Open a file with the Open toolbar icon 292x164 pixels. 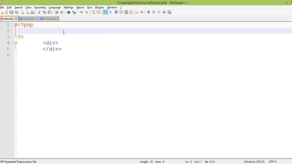pyautogui.click(x=6, y=12)
